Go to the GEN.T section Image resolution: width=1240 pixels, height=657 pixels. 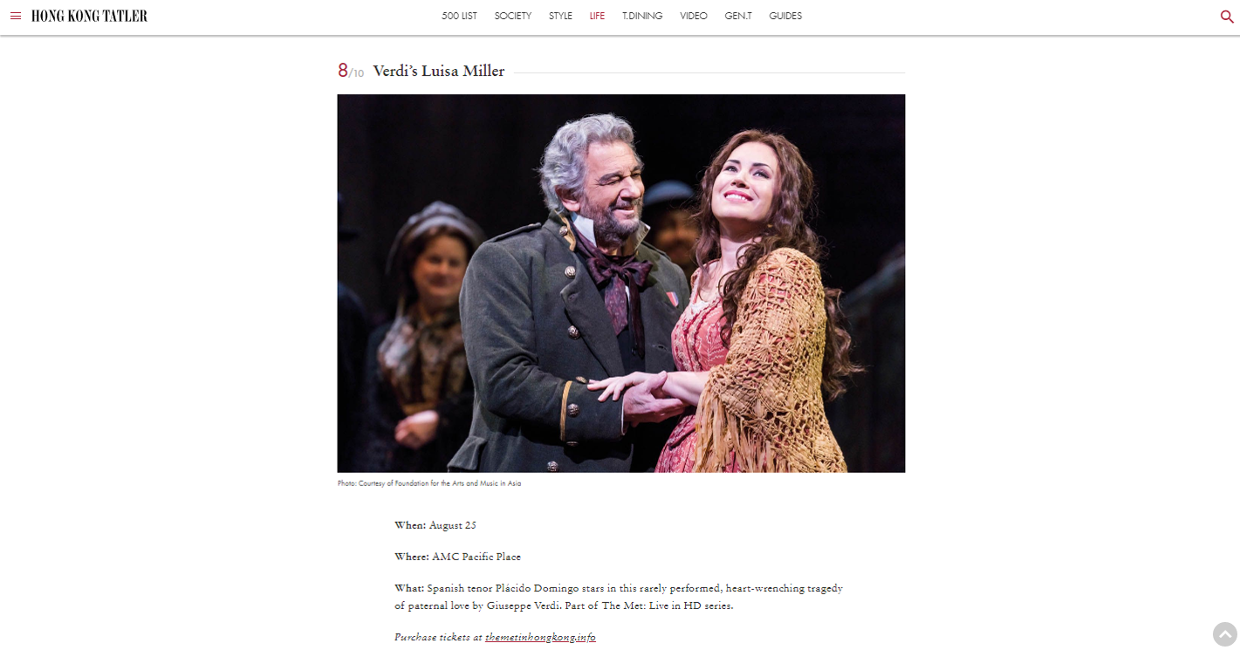click(x=738, y=16)
